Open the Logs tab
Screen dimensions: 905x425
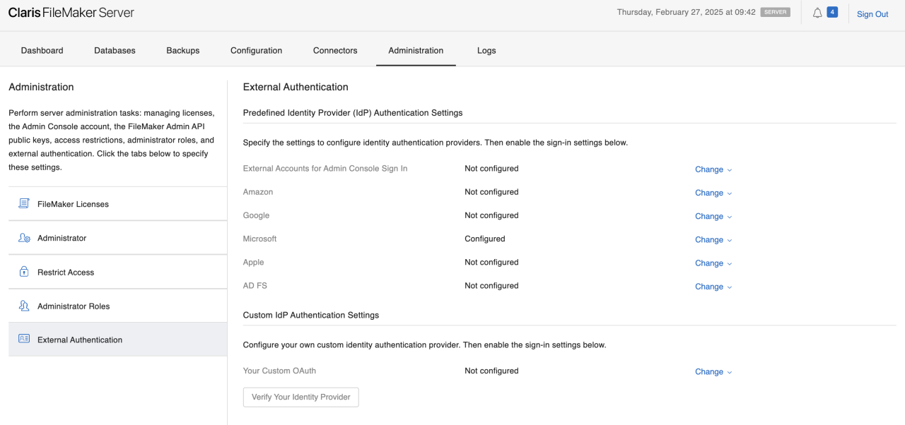(x=486, y=50)
